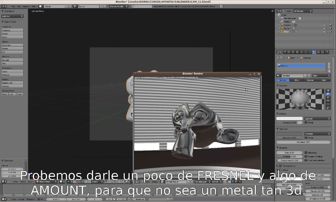
Task: Click the Translate button
Action: tap(12, 30)
